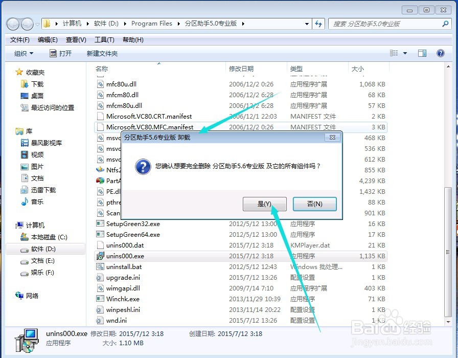
Task: Open the 查看(V) menu
Action: 76,40
